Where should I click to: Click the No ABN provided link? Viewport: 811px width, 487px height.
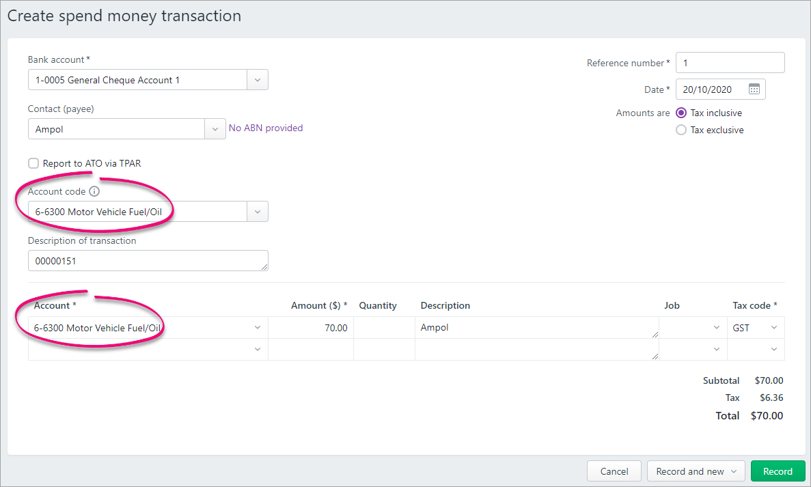[x=266, y=128]
